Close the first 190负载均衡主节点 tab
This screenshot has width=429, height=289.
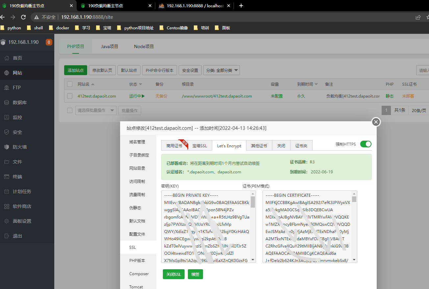[71, 6]
